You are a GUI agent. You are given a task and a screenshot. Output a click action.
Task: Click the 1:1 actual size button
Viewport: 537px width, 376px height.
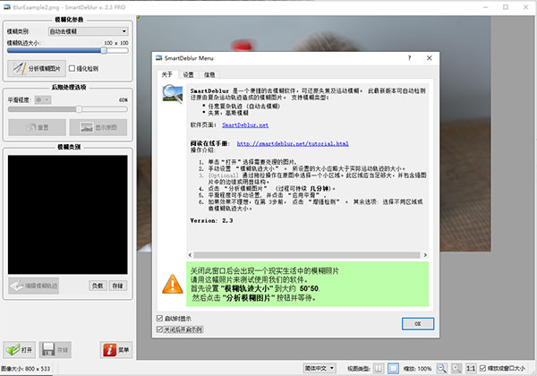(471, 369)
